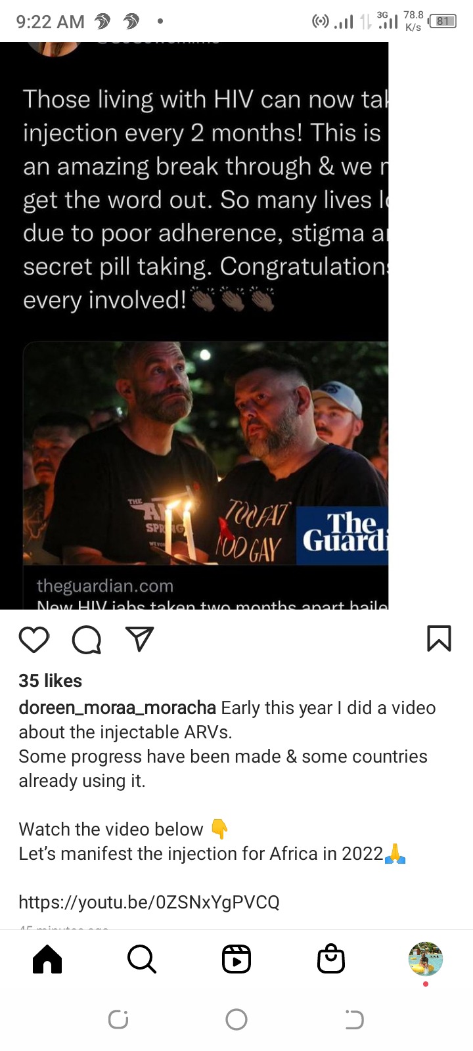The width and height of the screenshot is (473, 1051).
Task: Go to Instagram Home tab
Action: click(x=47, y=959)
